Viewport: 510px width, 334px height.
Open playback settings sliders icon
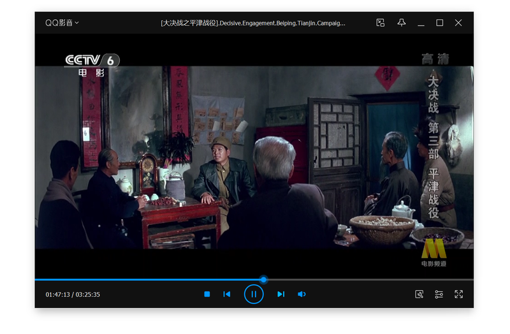click(439, 294)
